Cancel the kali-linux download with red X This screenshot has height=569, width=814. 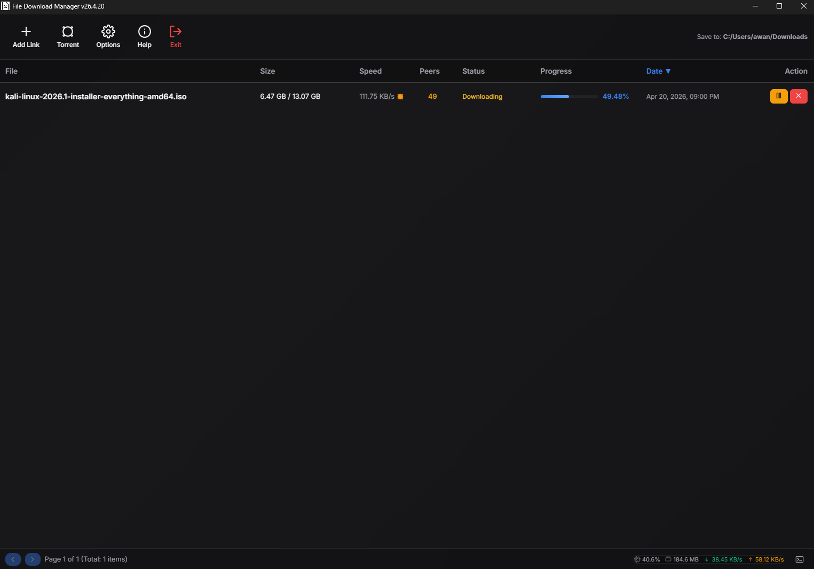tap(799, 96)
